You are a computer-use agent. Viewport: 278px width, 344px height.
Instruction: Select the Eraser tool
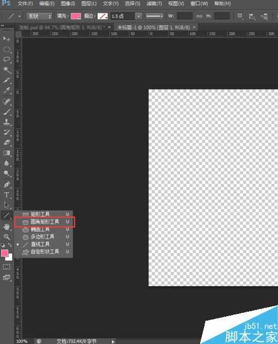pyautogui.click(x=7, y=142)
